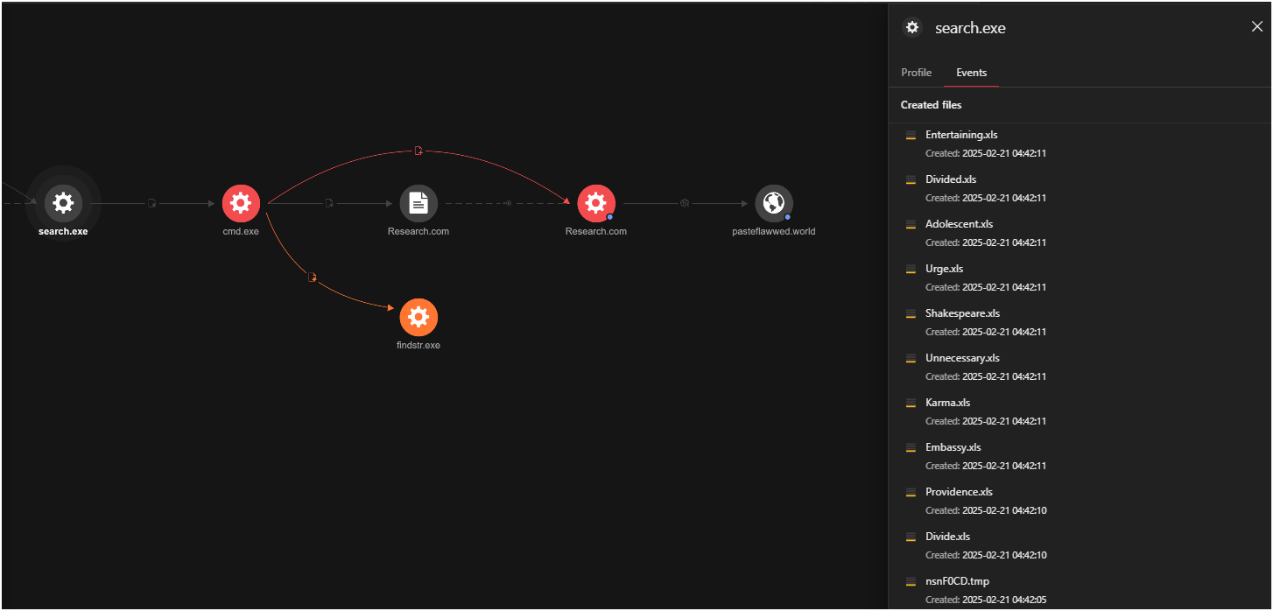
Task: Click created timestamp under Entertaining.xls
Action: click(x=986, y=154)
